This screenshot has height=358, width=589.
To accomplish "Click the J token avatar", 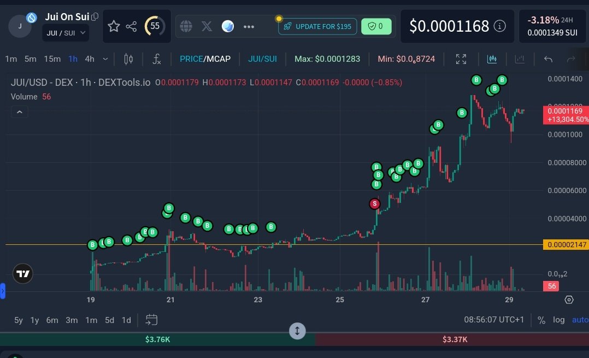I will 20,26.
